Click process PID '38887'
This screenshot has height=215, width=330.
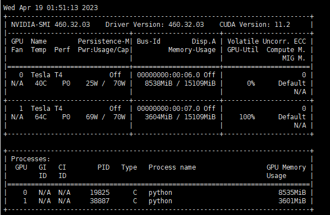click(x=100, y=201)
